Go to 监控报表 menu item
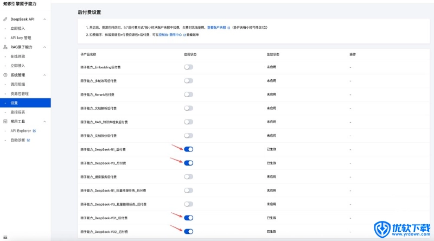Image resolution: width=434 pixels, height=241 pixels. pos(18,112)
